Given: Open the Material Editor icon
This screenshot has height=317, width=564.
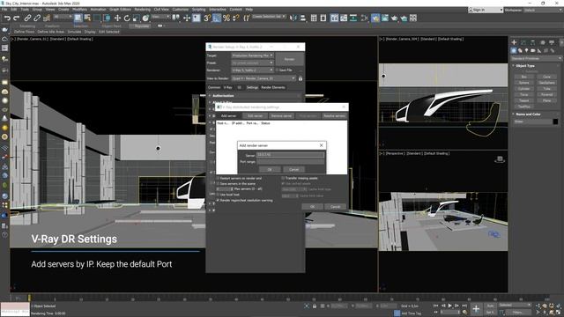Looking at the screenshot, I should click(x=364, y=18).
